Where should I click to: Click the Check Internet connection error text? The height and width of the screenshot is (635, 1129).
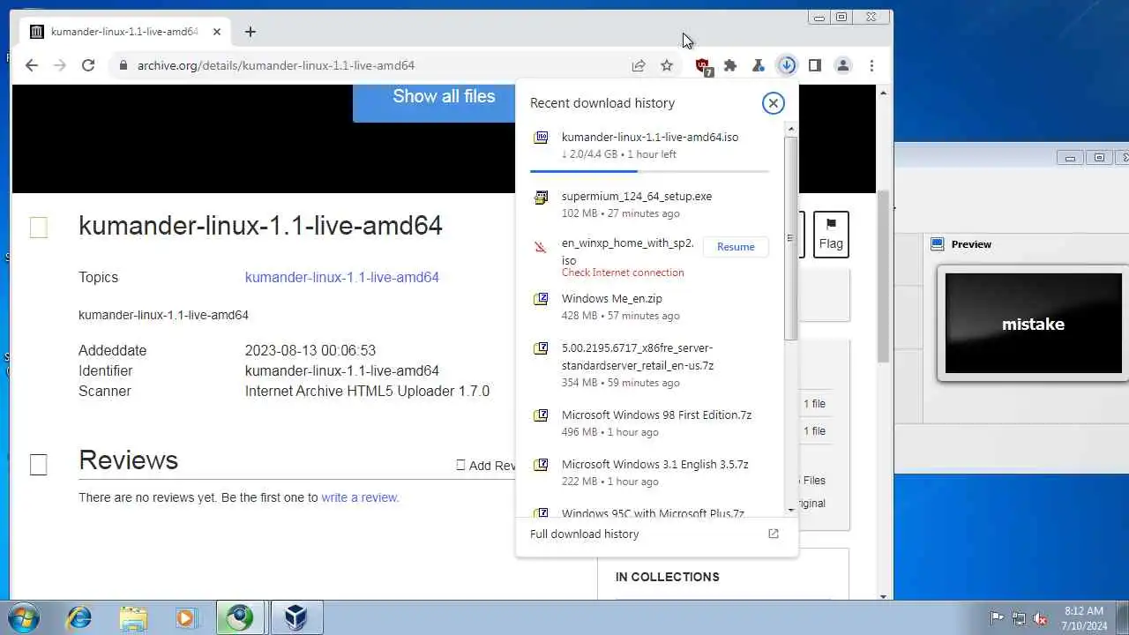pos(623,273)
